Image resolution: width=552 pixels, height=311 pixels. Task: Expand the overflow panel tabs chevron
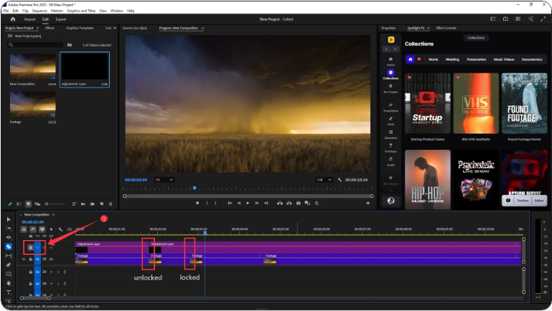pos(114,28)
